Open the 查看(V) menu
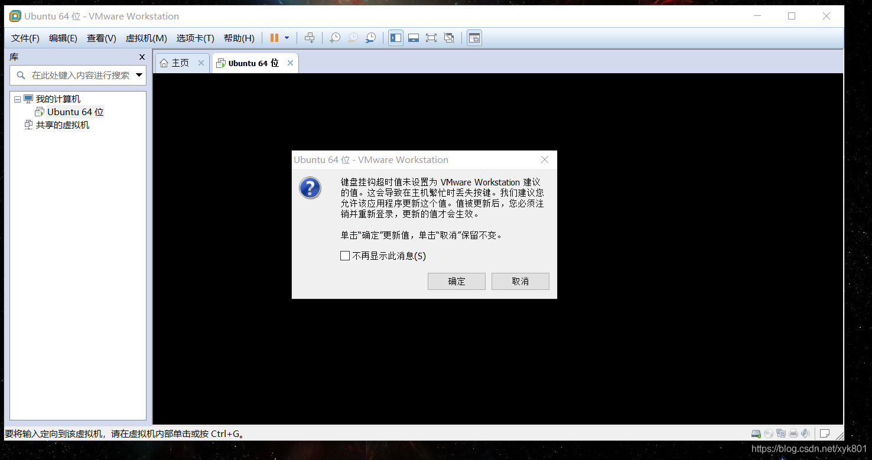The image size is (872, 460). [x=102, y=38]
